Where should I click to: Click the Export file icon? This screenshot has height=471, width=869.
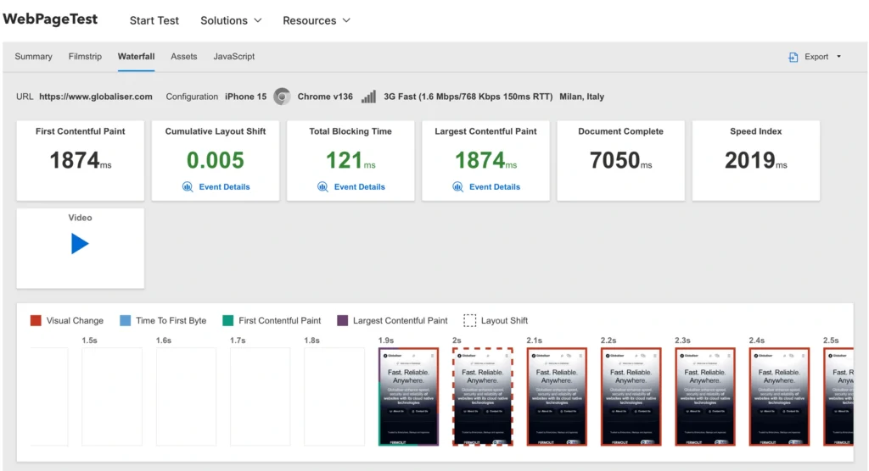[793, 57]
